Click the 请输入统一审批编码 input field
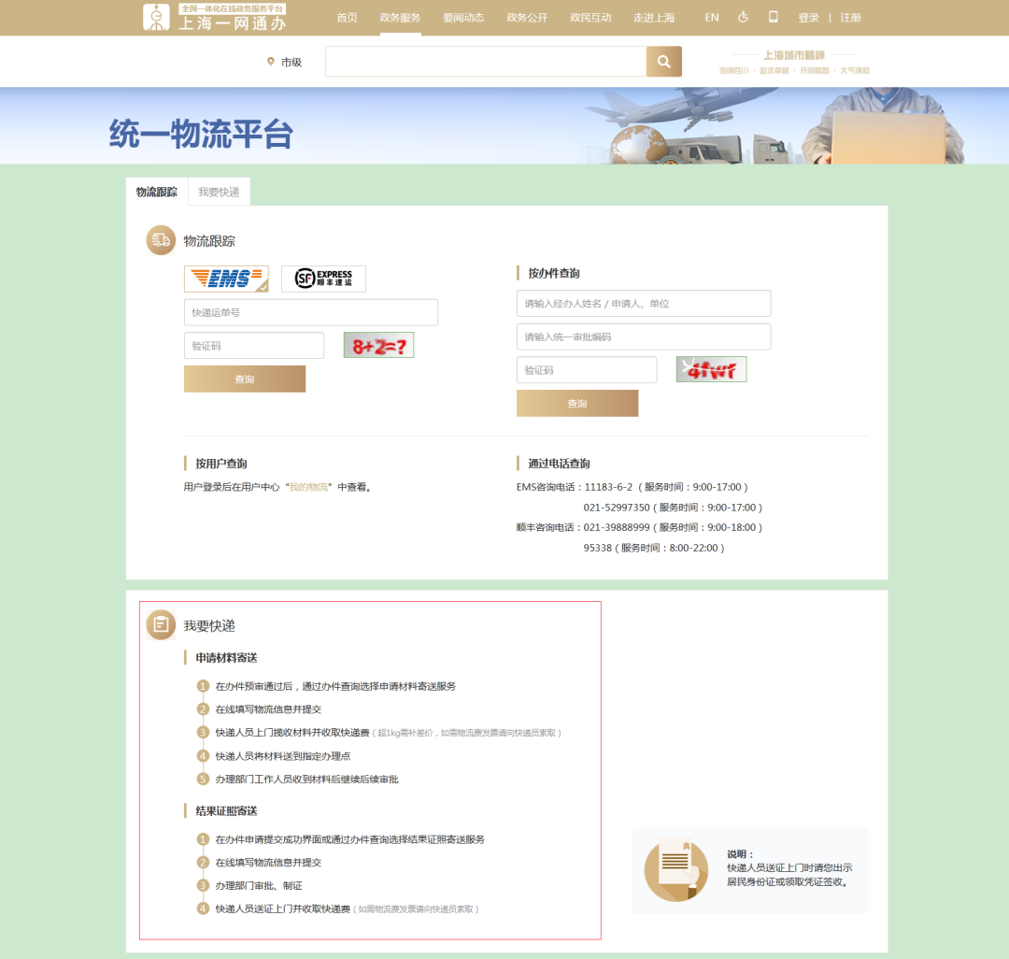 [x=644, y=336]
